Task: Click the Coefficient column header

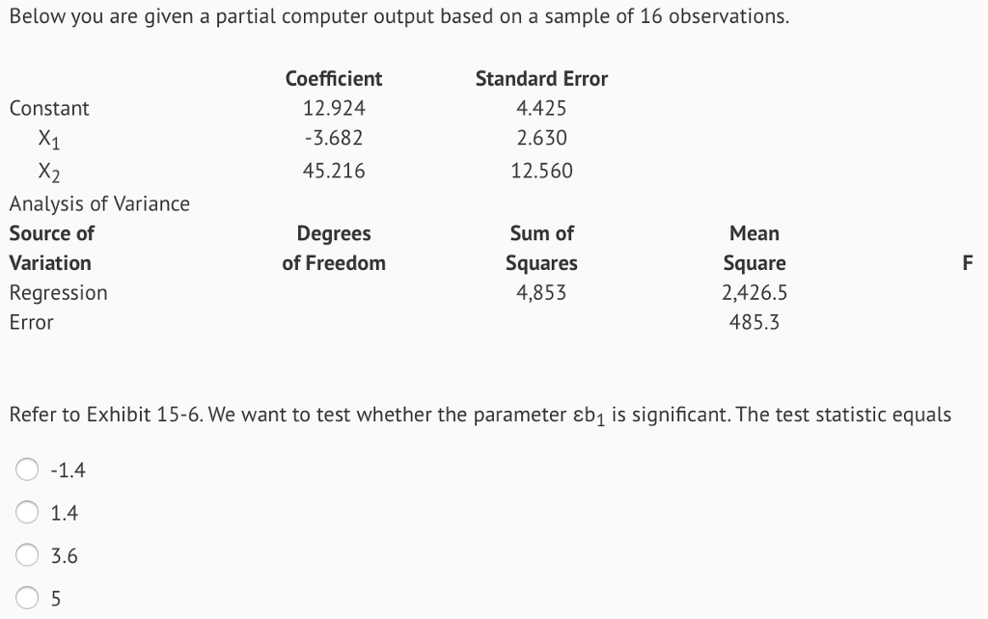Action: [x=333, y=78]
